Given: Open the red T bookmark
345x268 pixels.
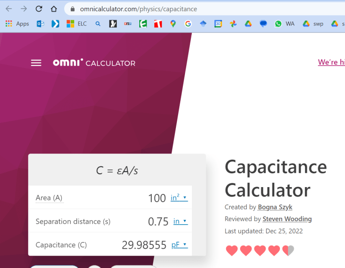Looking at the screenshot, I should point(158,24).
